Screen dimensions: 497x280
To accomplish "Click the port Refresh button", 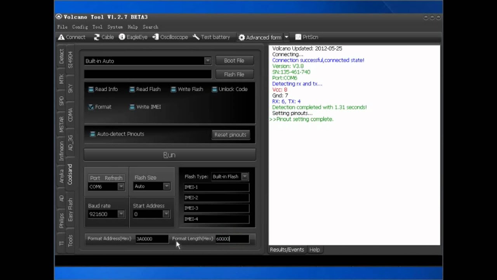I will pos(113,178).
